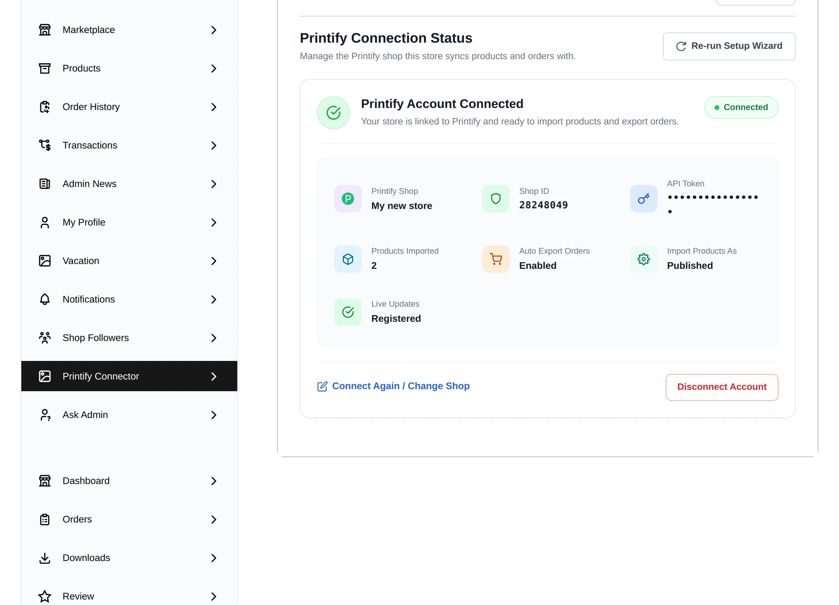Click the large account connected check icon
Viewport: 839px width, 605px height.
333,112
